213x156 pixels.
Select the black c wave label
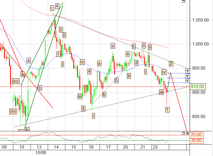pos(134,46)
